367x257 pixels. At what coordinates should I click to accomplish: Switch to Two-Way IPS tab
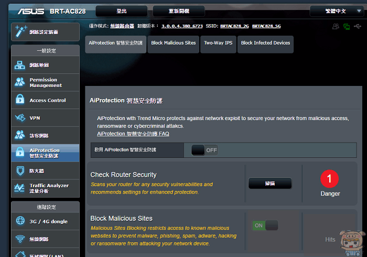tap(218, 44)
